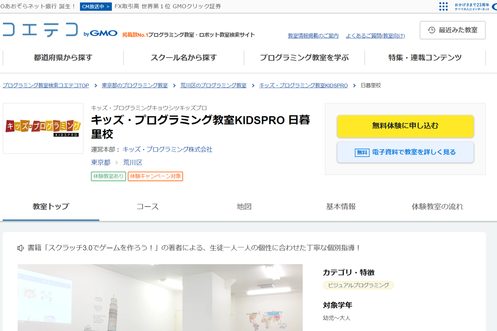Open プログラミング教室を学ぶ menu

point(304,58)
